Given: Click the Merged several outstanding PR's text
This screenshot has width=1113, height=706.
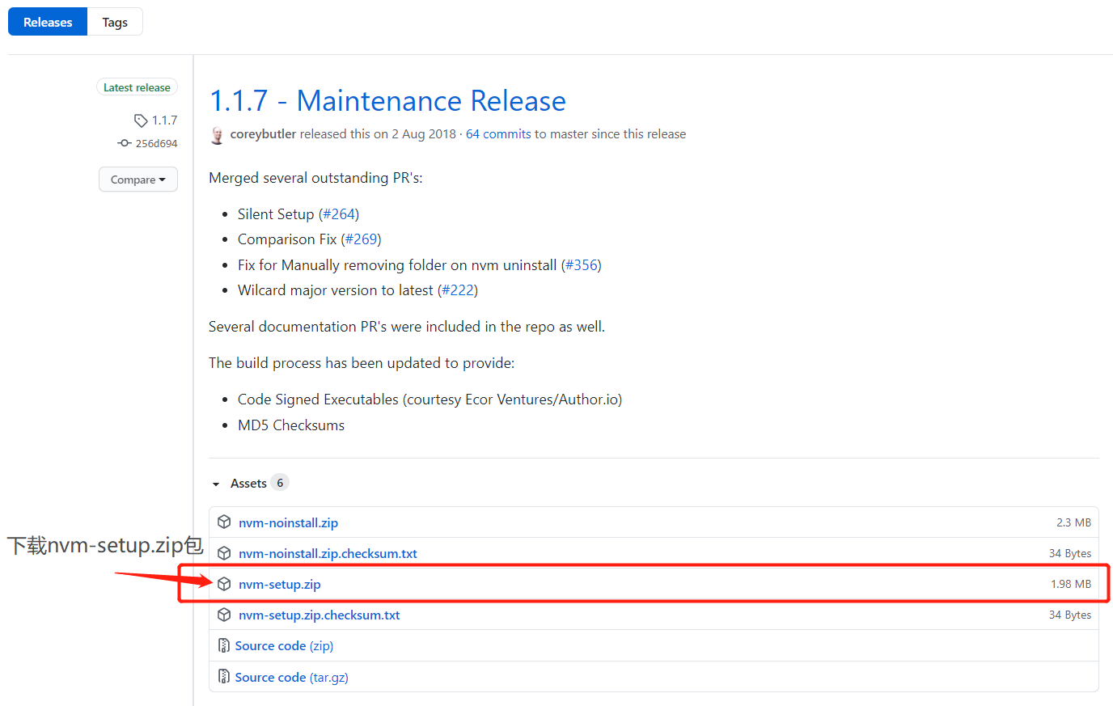Looking at the screenshot, I should tap(315, 178).
